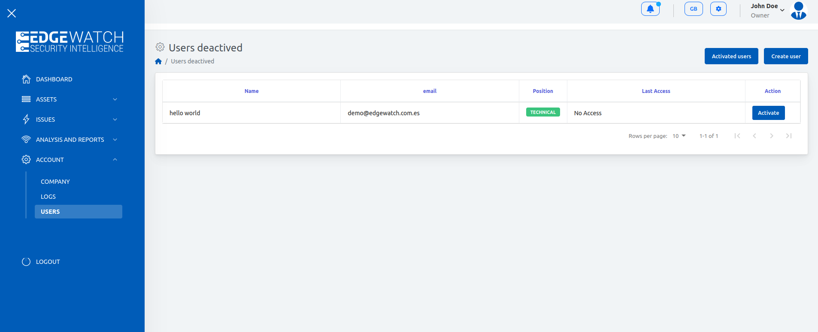818x332 pixels.
Task: Click the hello world name cell
Action: point(251,113)
